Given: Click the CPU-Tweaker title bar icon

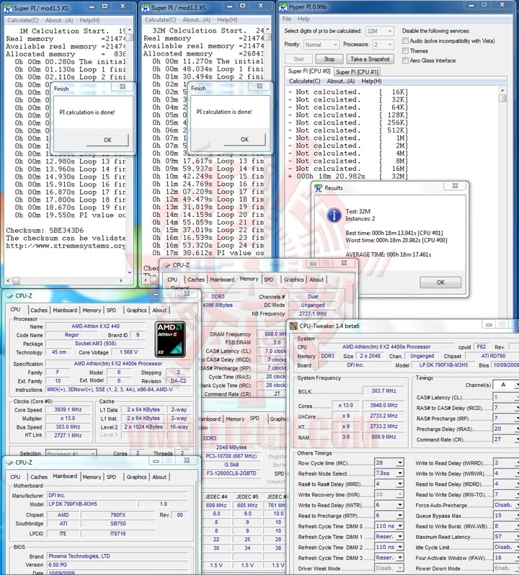Looking at the screenshot, I should (x=293, y=326).
